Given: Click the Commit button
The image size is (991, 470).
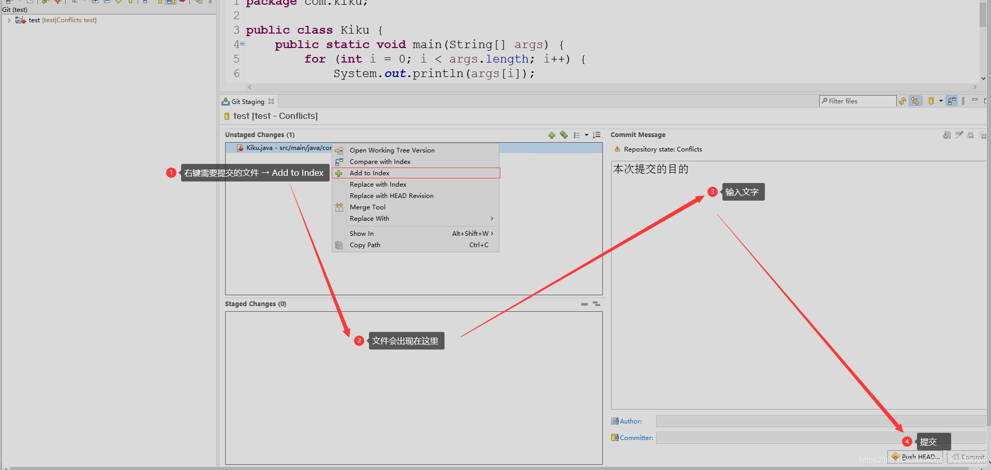Looking at the screenshot, I should pyautogui.click(x=967, y=457).
